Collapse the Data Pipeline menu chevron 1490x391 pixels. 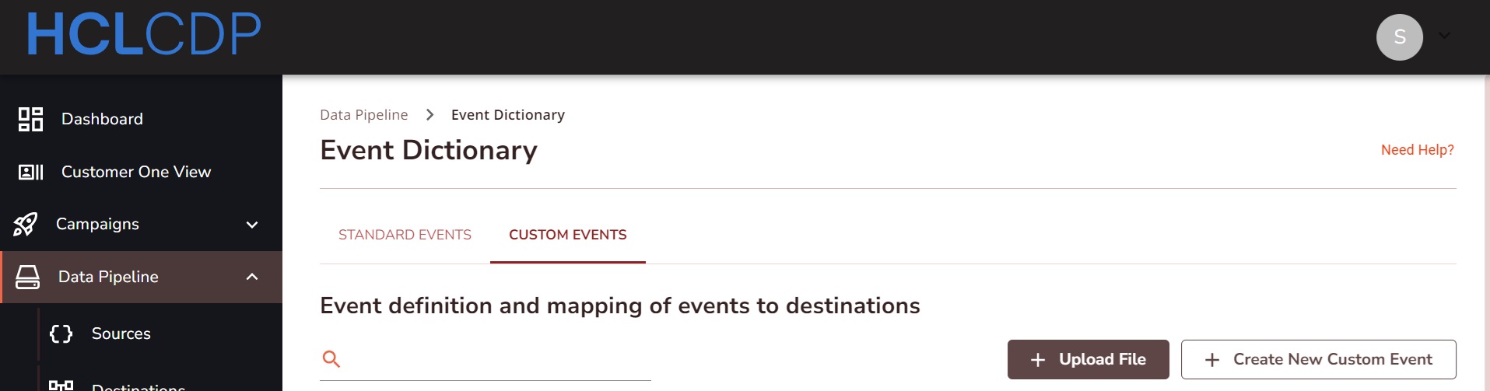252,277
